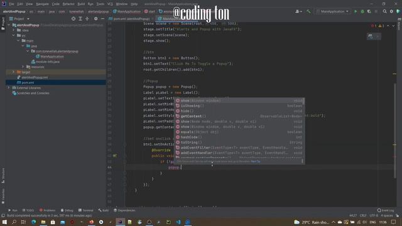Open the Windows notification center icon
The image size is (402, 226).
point(393,222)
